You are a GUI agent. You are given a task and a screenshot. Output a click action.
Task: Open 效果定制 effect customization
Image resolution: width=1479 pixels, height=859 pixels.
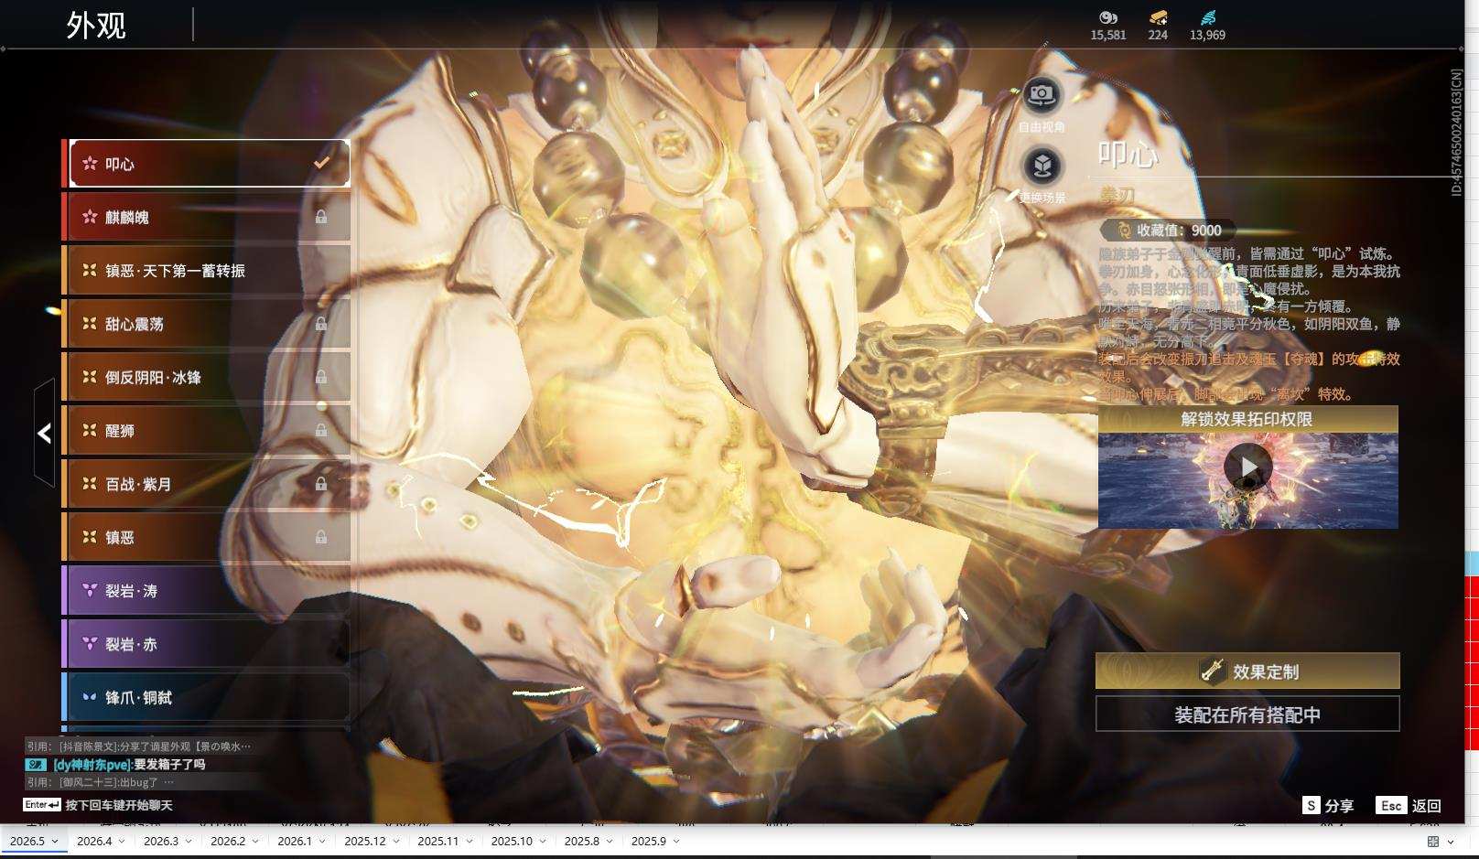coord(1247,671)
